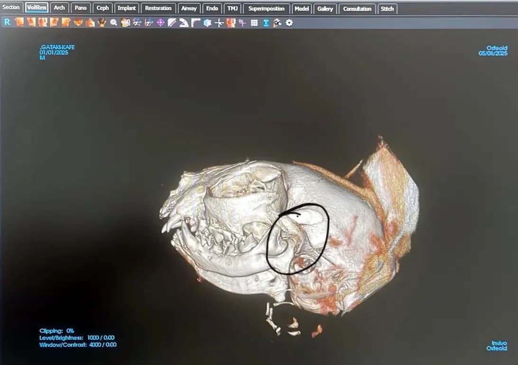Viewport: 518px width, 365px height.
Task: Go to the Consultation tab
Action: [x=357, y=9]
